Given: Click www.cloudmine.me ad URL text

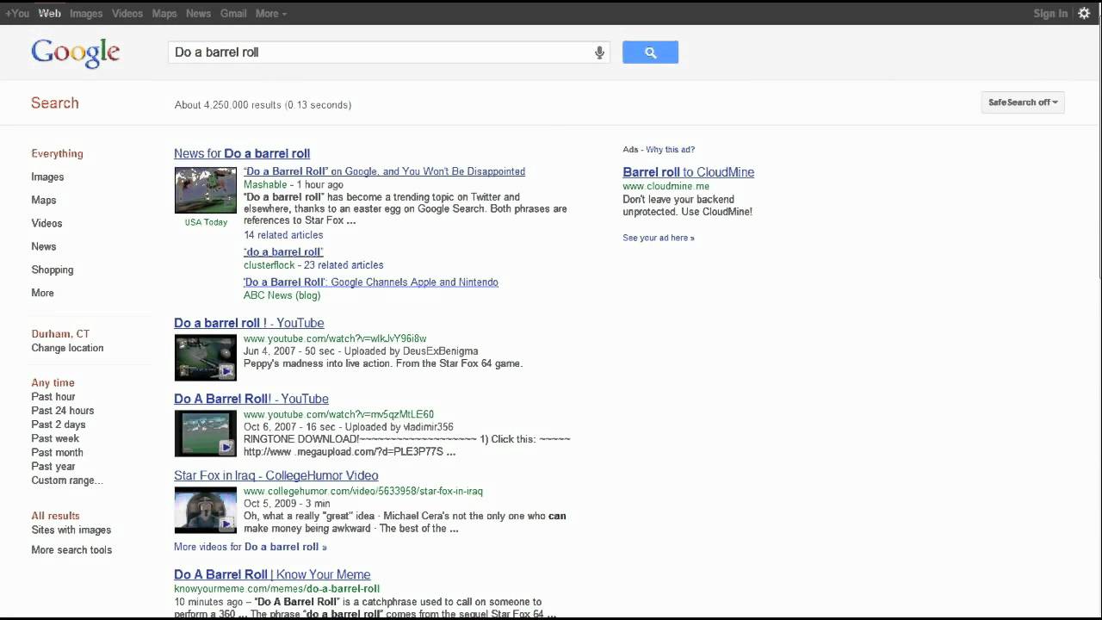Looking at the screenshot, I should click(x=666, y=186).
